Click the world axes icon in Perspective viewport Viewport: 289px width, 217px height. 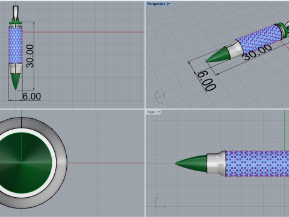pos(160,97)
